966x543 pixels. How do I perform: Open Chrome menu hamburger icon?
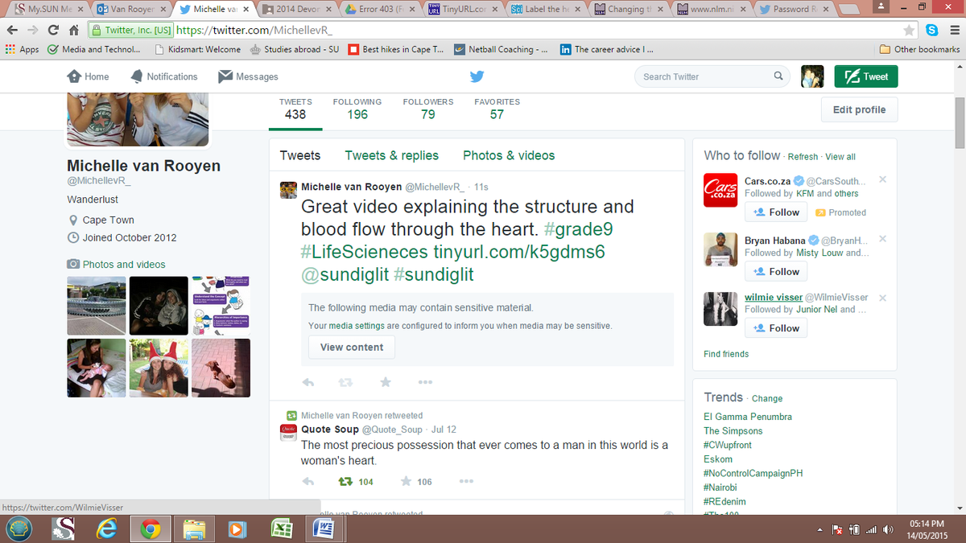953,31
